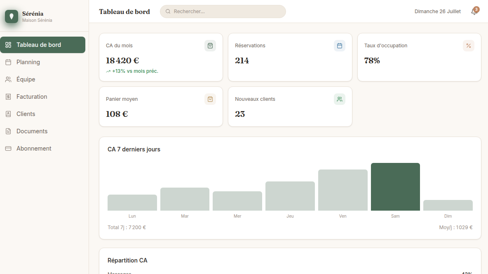
Task: Click the 'Taux d'occupation' card label
Action: click(386, 46)
